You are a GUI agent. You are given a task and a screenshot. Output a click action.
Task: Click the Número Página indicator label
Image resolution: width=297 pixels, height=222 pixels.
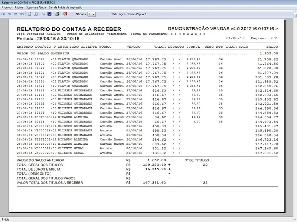[128, 14]
